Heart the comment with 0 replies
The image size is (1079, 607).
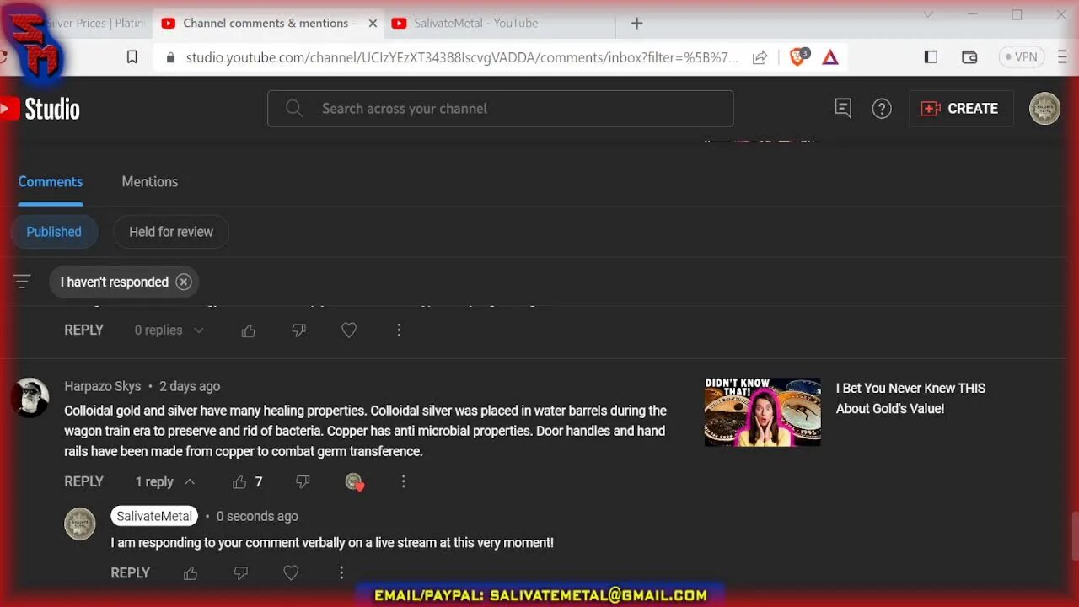coord(349,330)
